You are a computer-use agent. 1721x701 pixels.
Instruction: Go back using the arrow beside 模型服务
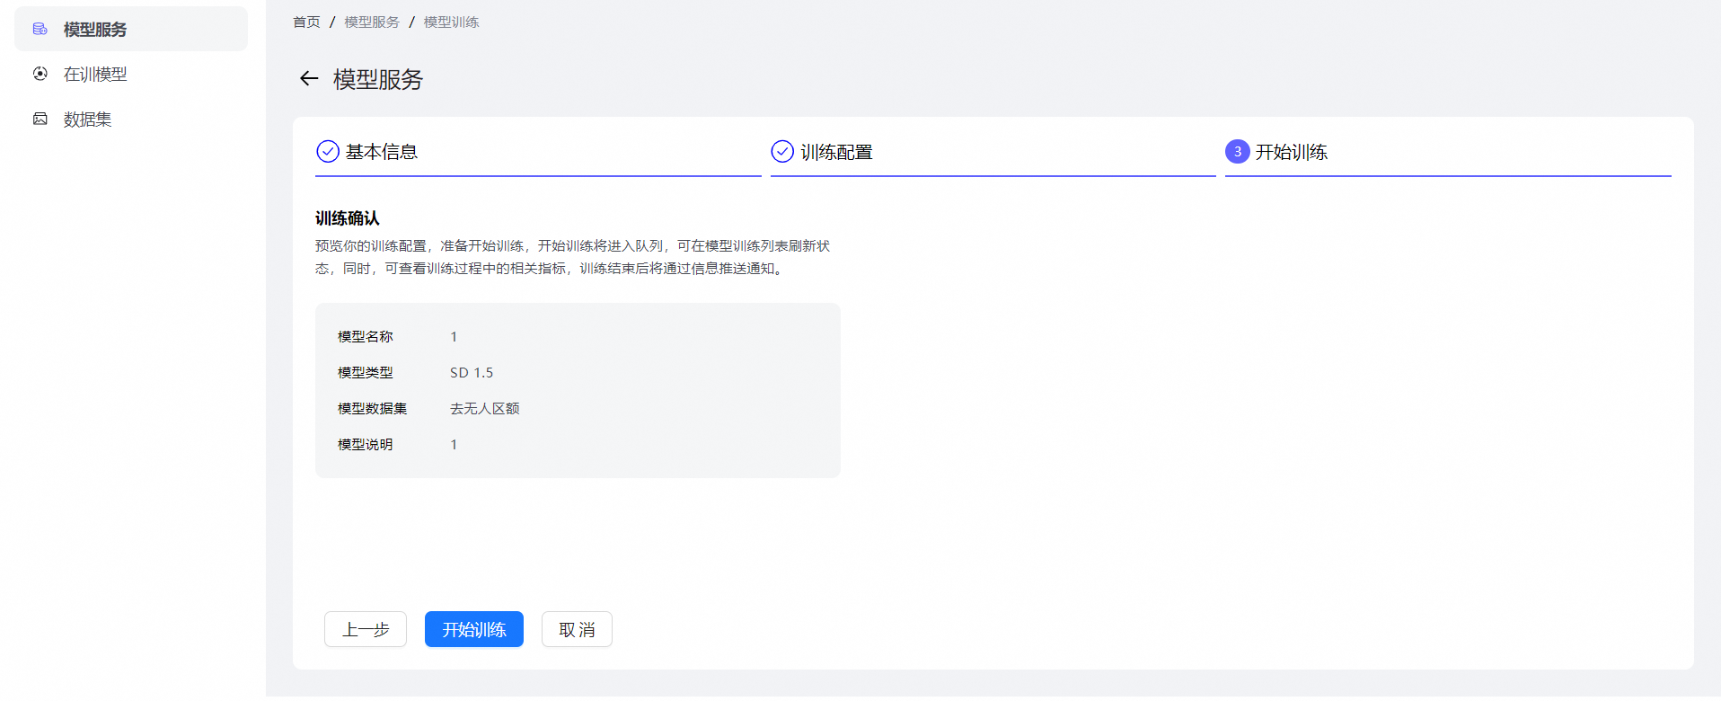point(309,78)
